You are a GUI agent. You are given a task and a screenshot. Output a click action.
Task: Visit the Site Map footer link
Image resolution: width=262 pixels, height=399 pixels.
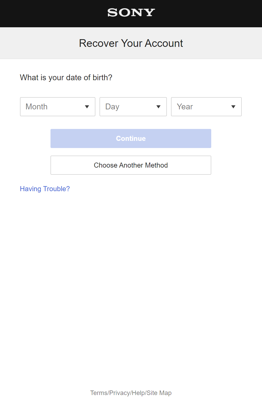tap(159, 393)
